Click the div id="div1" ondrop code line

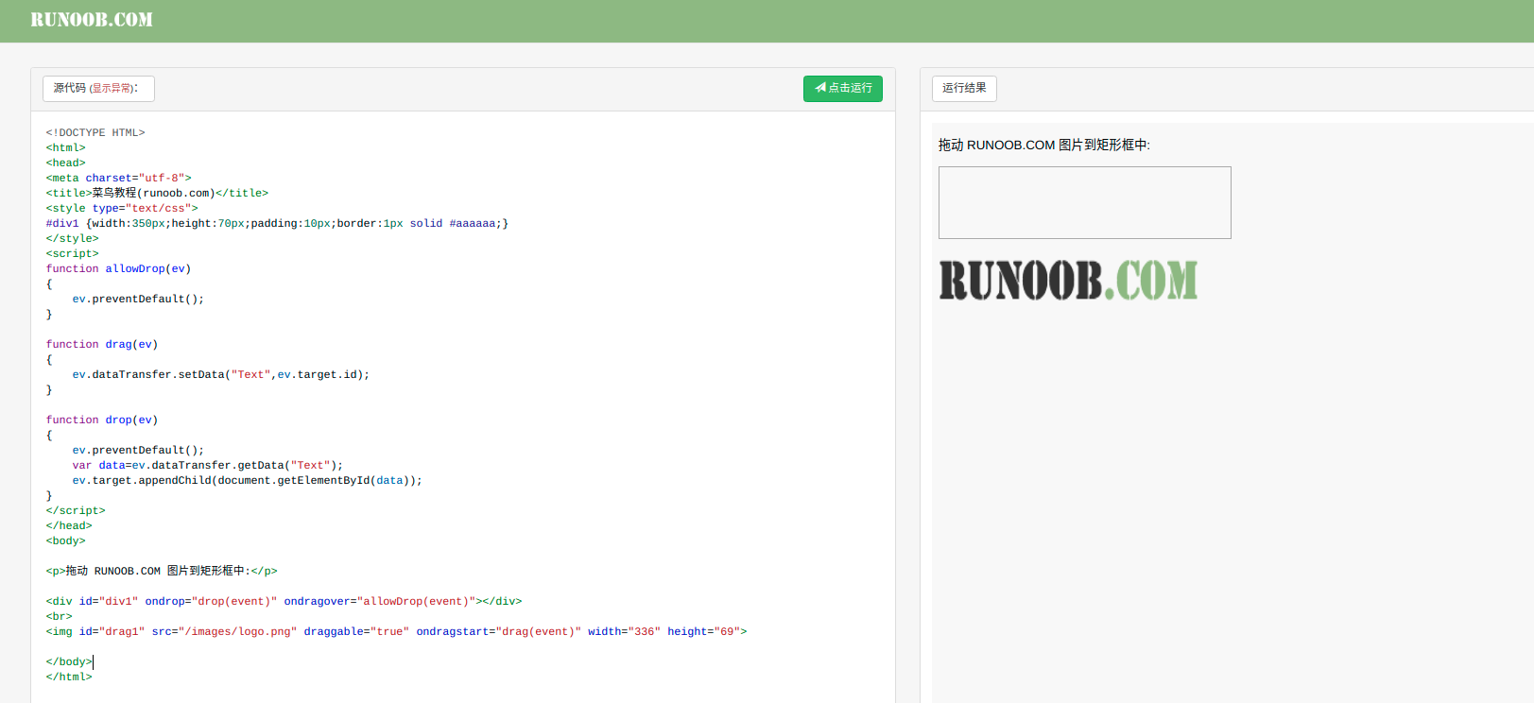284,601
